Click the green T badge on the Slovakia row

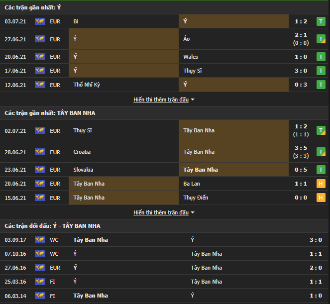(x=321, y=170)
